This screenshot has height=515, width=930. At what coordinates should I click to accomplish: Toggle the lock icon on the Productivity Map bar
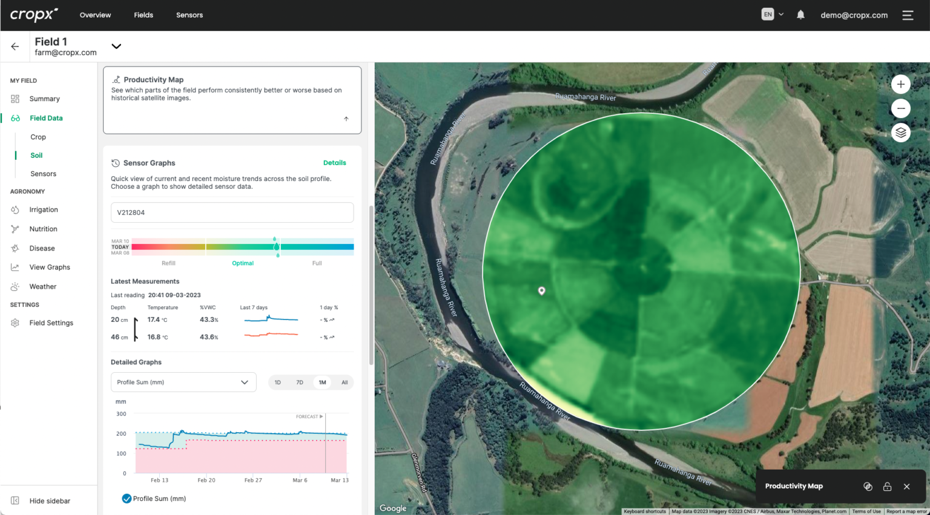click(x=887, y=486)
